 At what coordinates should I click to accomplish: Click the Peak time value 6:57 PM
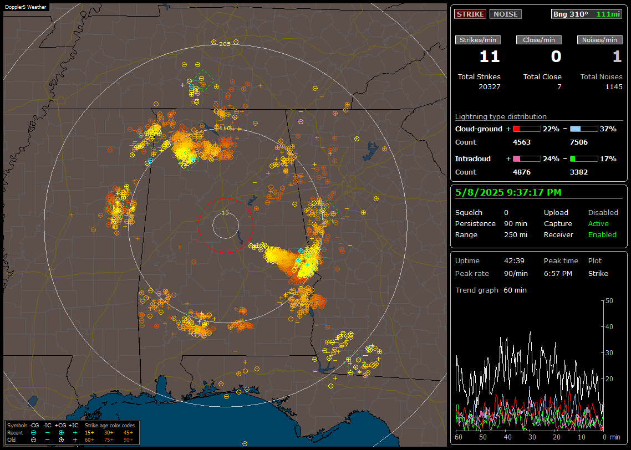[x=558, y=273]
